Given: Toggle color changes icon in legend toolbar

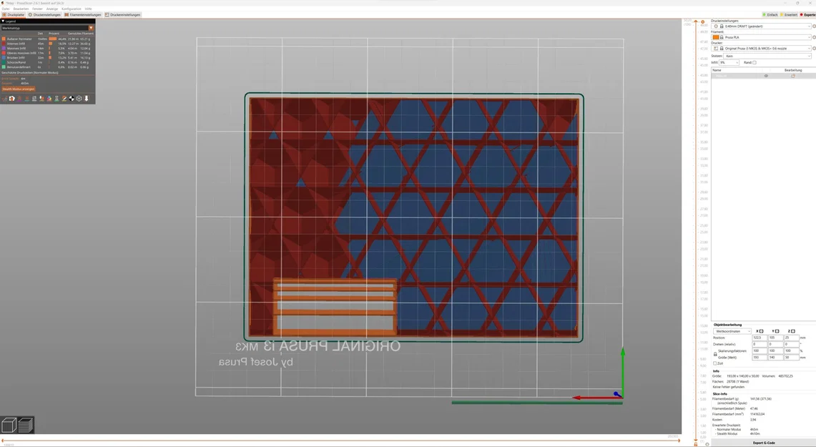Looking at the screenshot, I should 49,99.
